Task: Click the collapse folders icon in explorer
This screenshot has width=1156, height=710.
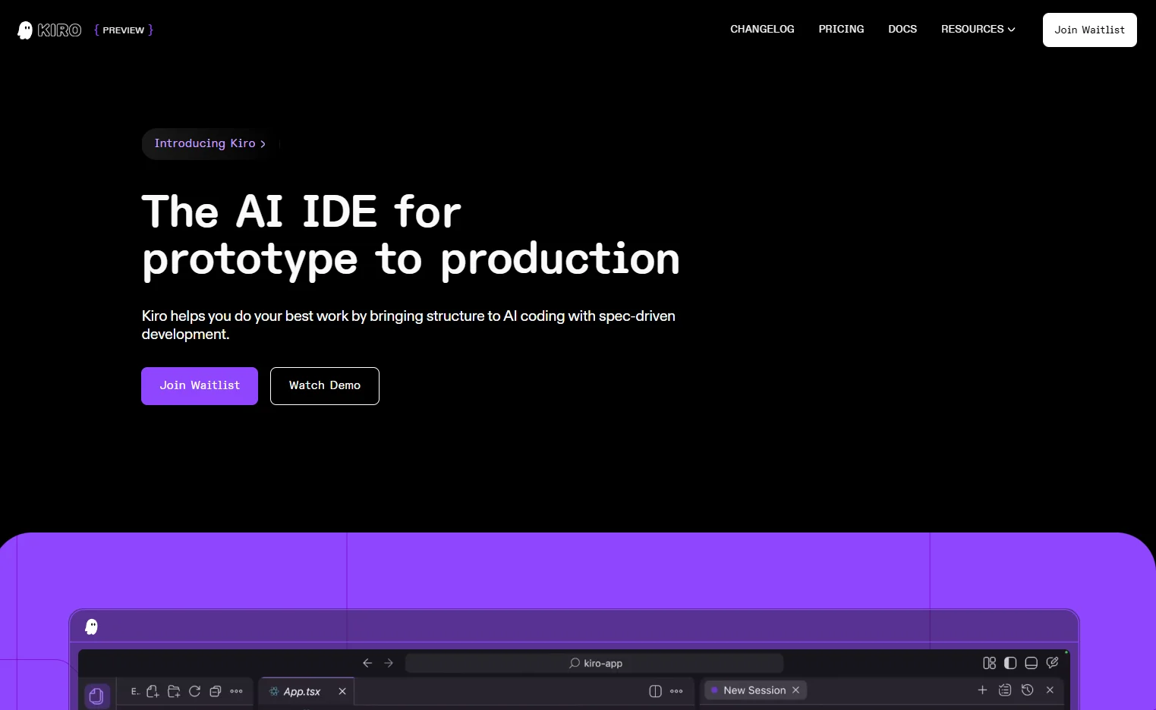Action: 216,691
